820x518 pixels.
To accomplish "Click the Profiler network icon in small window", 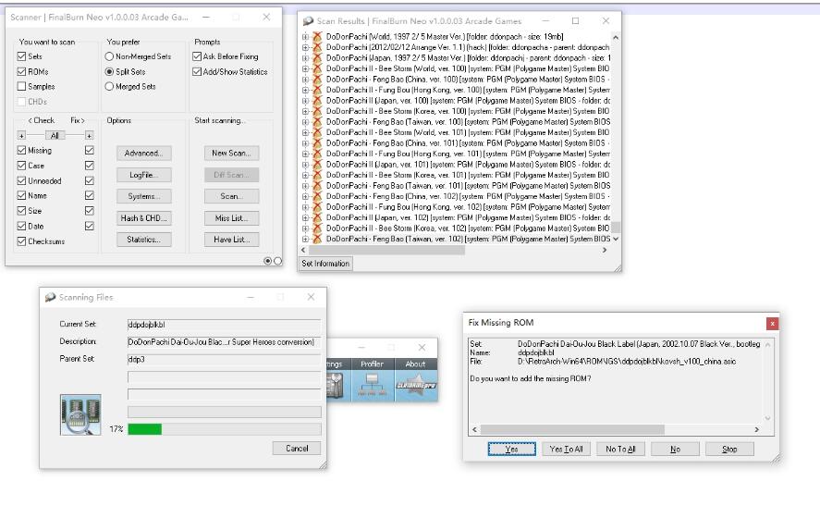I will (x=372, y=385).
